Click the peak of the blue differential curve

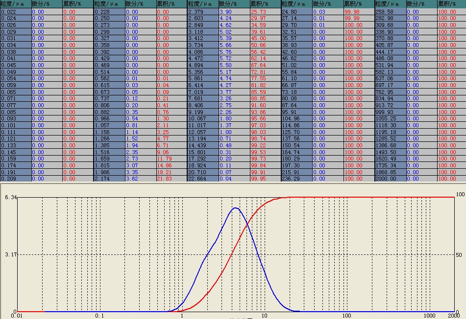235,208
